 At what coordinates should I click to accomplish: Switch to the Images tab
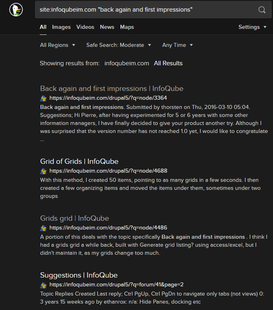61,27
